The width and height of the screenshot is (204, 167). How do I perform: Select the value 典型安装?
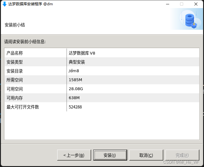[77, 62]
